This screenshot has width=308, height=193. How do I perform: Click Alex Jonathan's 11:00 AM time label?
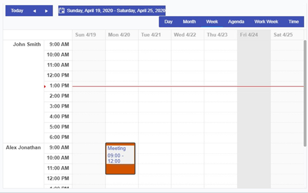(58, 168)
